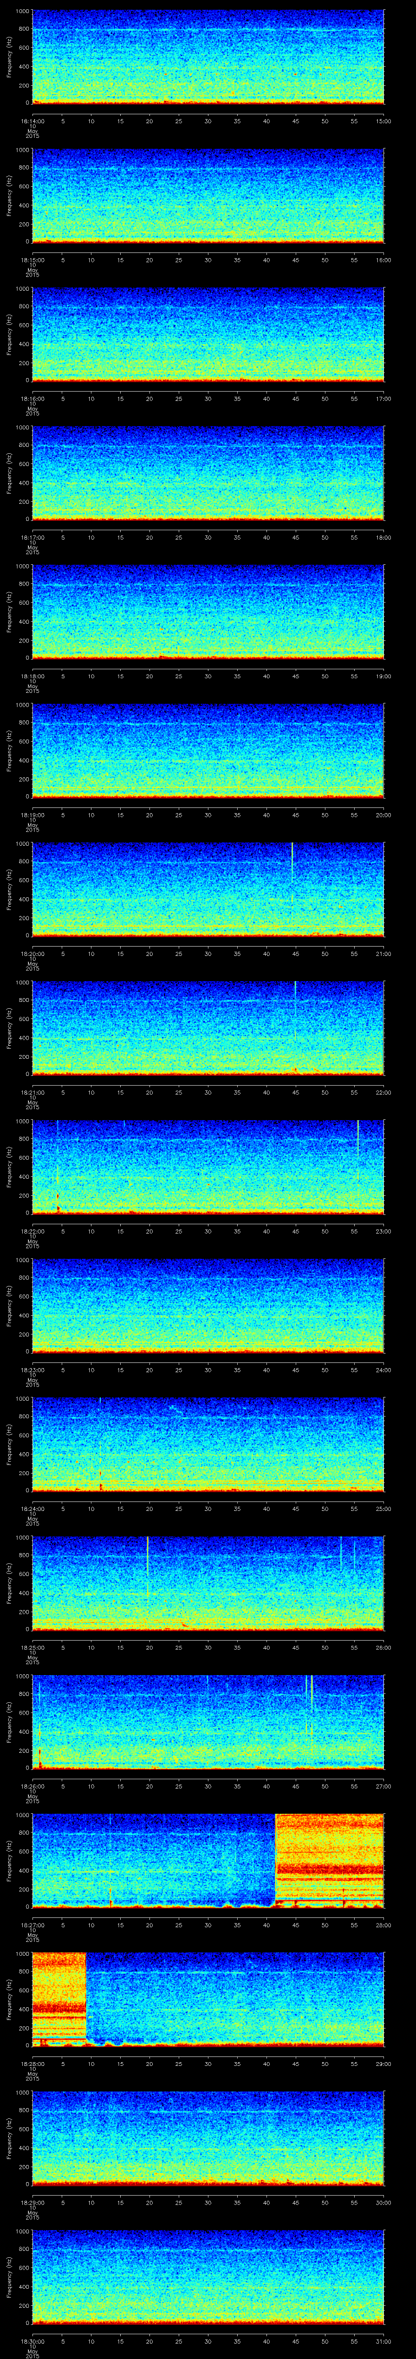Click the 18:14:00 start time label
Viewport: 416px width, 2359px height.
[32, 121]
